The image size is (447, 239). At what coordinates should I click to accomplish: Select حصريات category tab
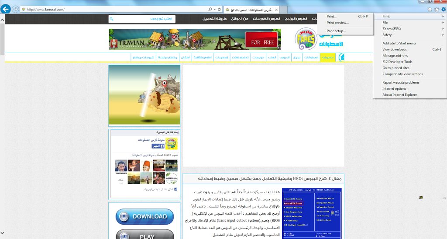(x=327, y=57)
